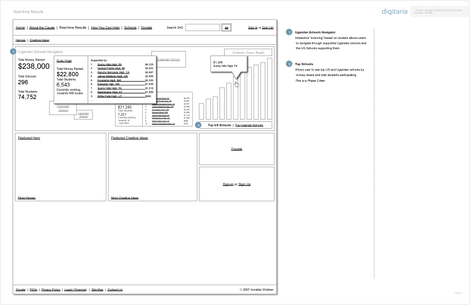Viewport: 470px width, 305px height.
Task: Click the $238,000 total money raised value
Action: coord(34,66)
